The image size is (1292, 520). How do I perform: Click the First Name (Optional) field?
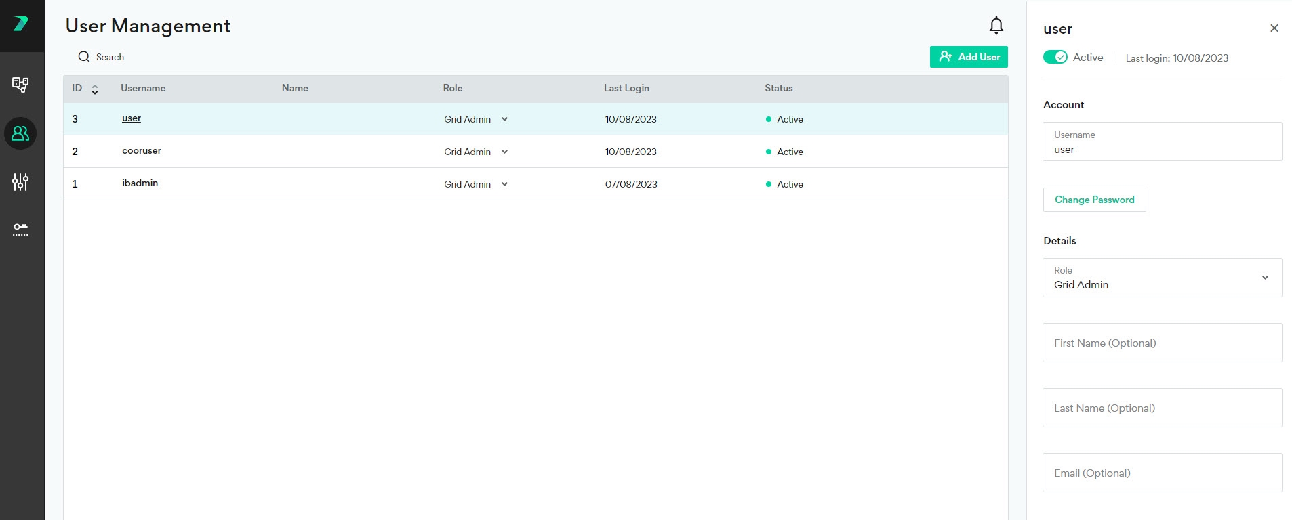coord(1162,343)
